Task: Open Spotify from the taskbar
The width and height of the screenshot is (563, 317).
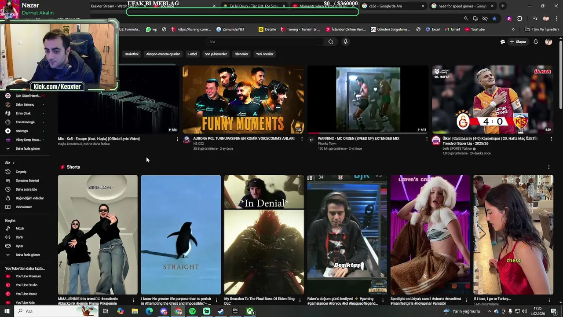Action: click(x=192, y=311)
